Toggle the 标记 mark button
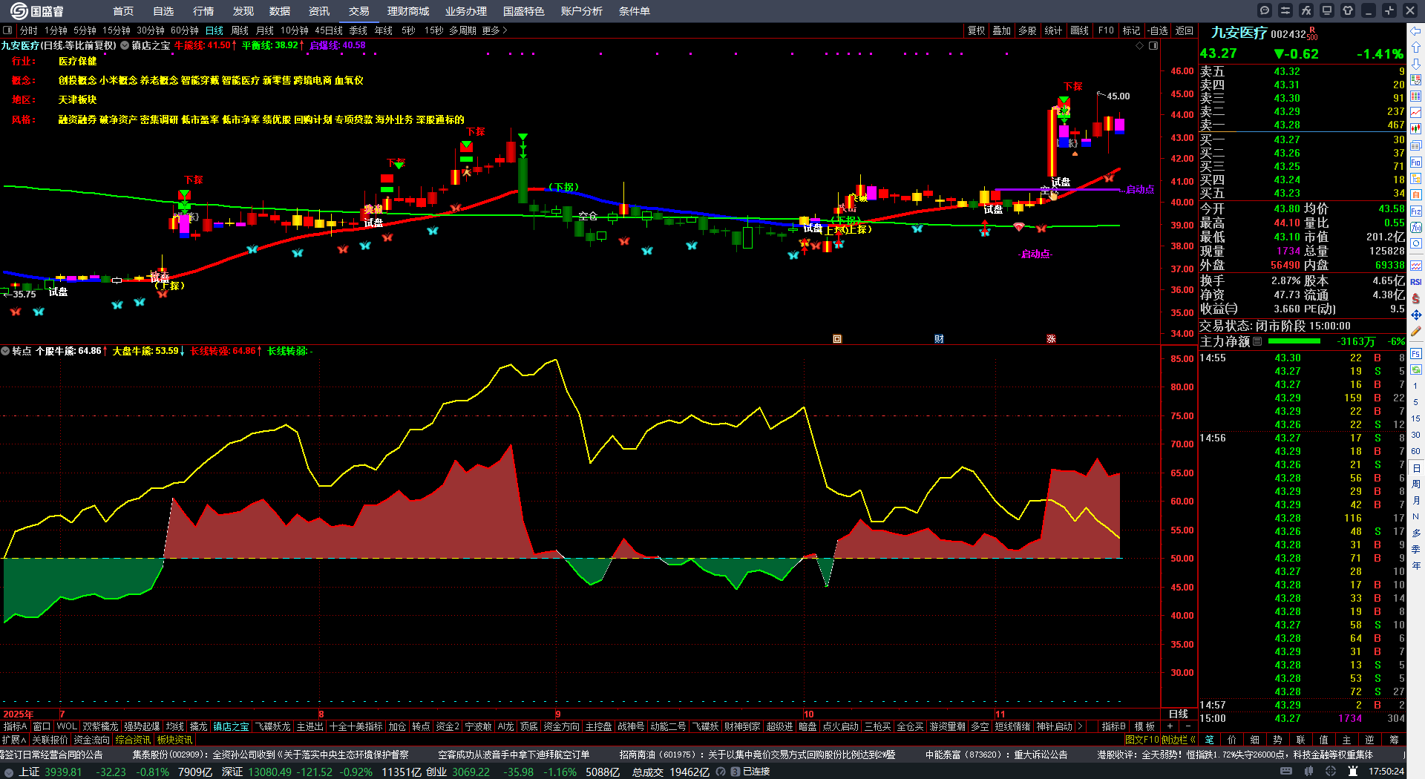Viewport: 1425px width, 779px height. pos(1131,30)
